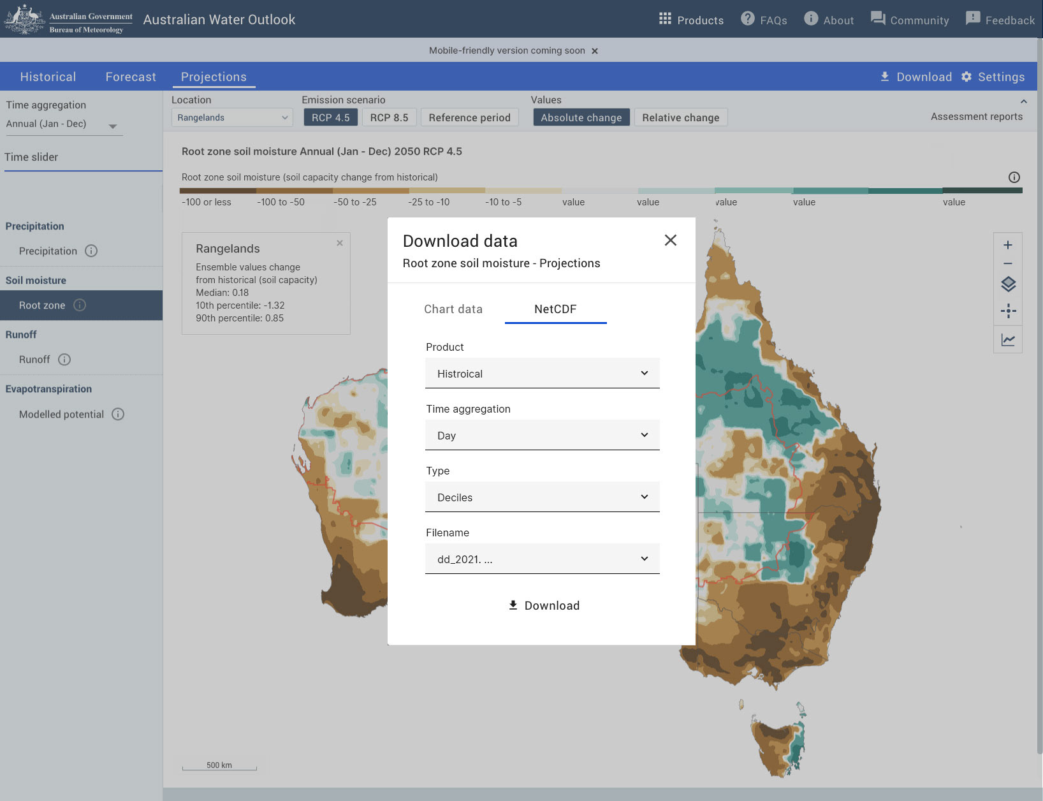Click the About info icon
Image resolution: width=1043 pixels, height=801 pixels.
tap(810, 18)
